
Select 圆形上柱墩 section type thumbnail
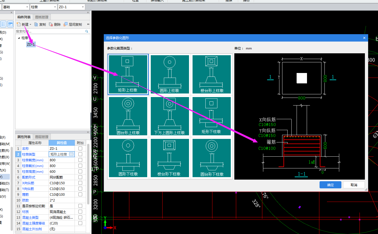170,74
